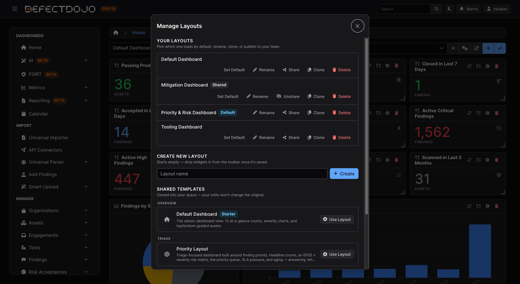Refresh dashboard from the toolbar
This screenshot has height=284, width=520.
476,48
